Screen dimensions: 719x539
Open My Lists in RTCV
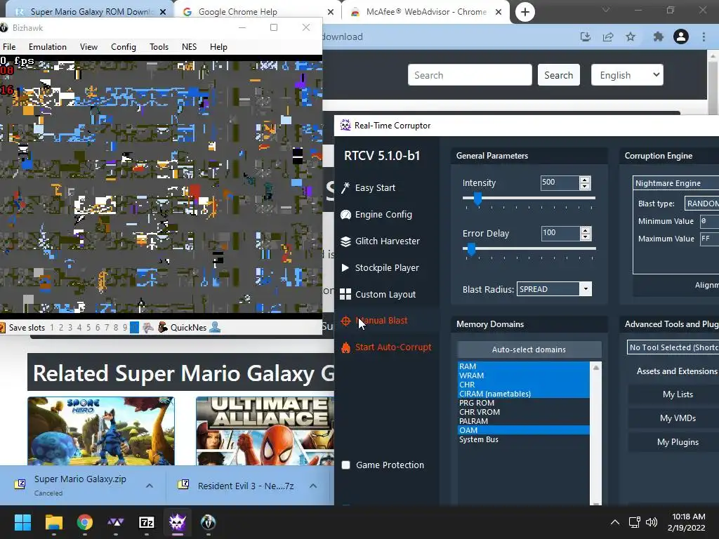coord(678,394)
